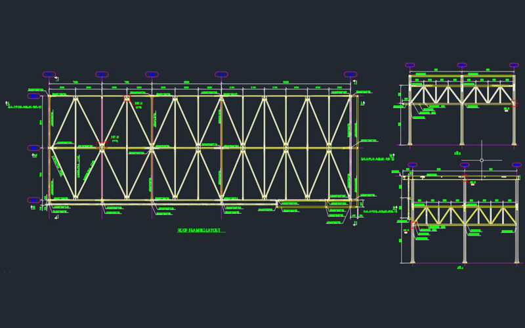Select the second top grid bubble from left

[x=102, y=74]
